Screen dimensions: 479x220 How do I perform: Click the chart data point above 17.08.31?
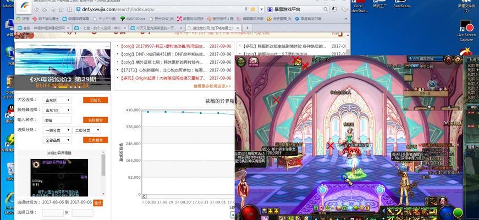pos(201,113)
